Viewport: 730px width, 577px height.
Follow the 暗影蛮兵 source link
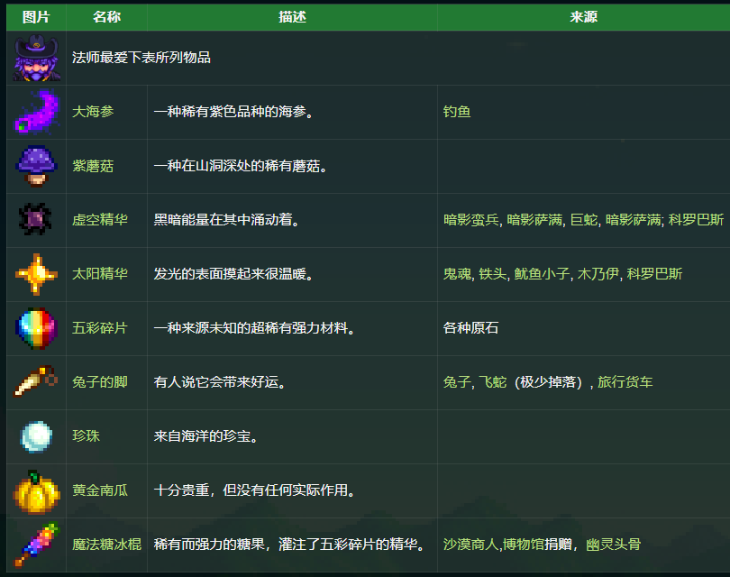(471, 220)
